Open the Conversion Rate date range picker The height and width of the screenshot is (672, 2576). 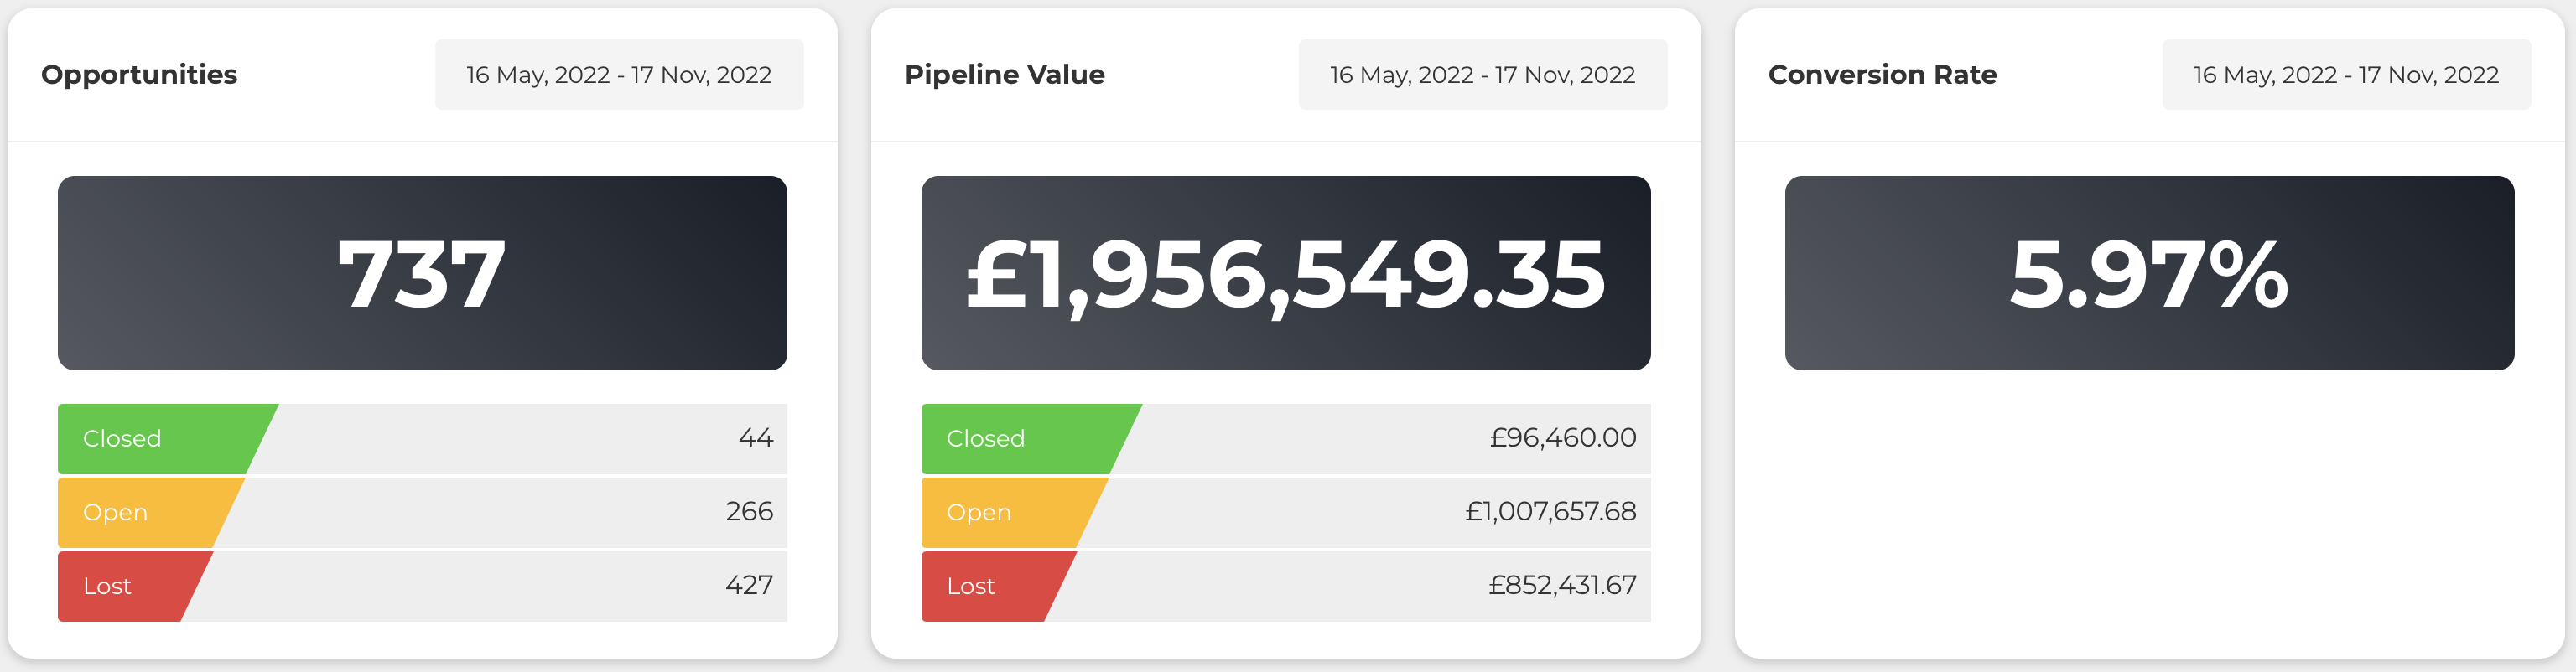tap(2346, 75)
